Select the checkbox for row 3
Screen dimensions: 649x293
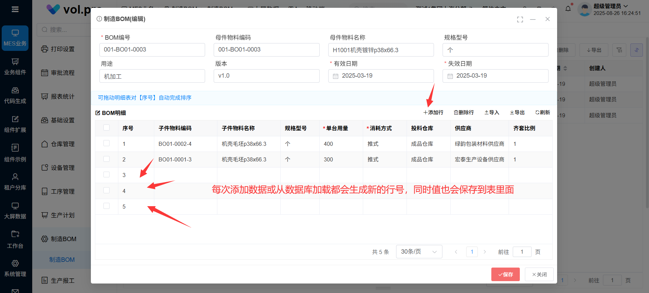click(x=106, y=175)
